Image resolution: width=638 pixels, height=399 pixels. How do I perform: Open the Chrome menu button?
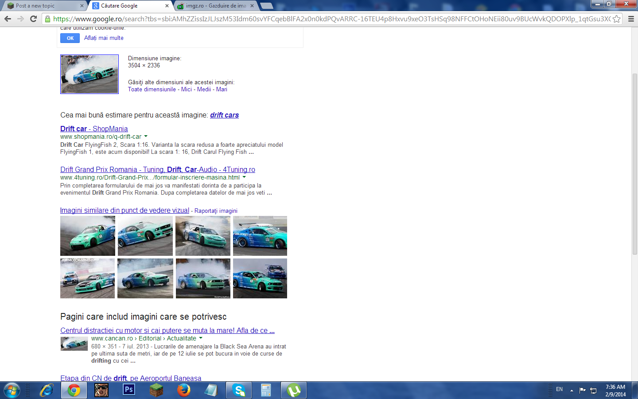[631, 19]
